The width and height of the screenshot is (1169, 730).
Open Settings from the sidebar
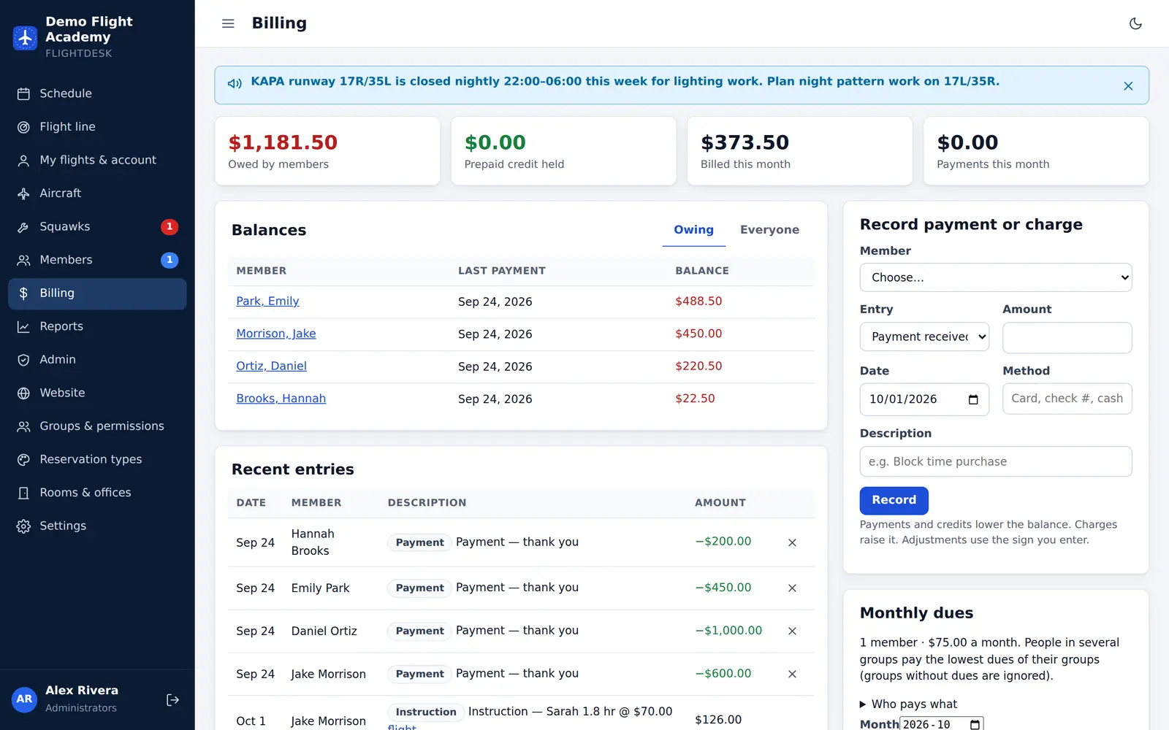point(97,526)
